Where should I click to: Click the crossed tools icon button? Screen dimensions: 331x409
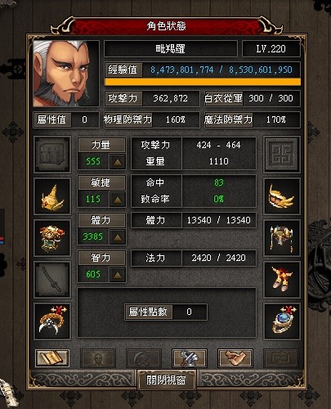coord(190,358)
